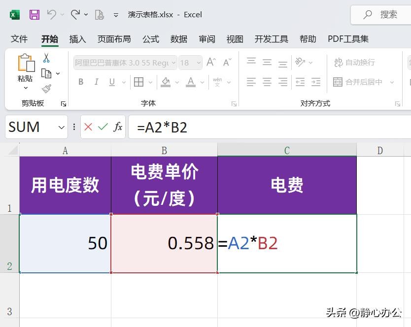Confirm the formula with the checkmark icon
The width and height of the screenshot is (411, 327).
coord(103,127)
